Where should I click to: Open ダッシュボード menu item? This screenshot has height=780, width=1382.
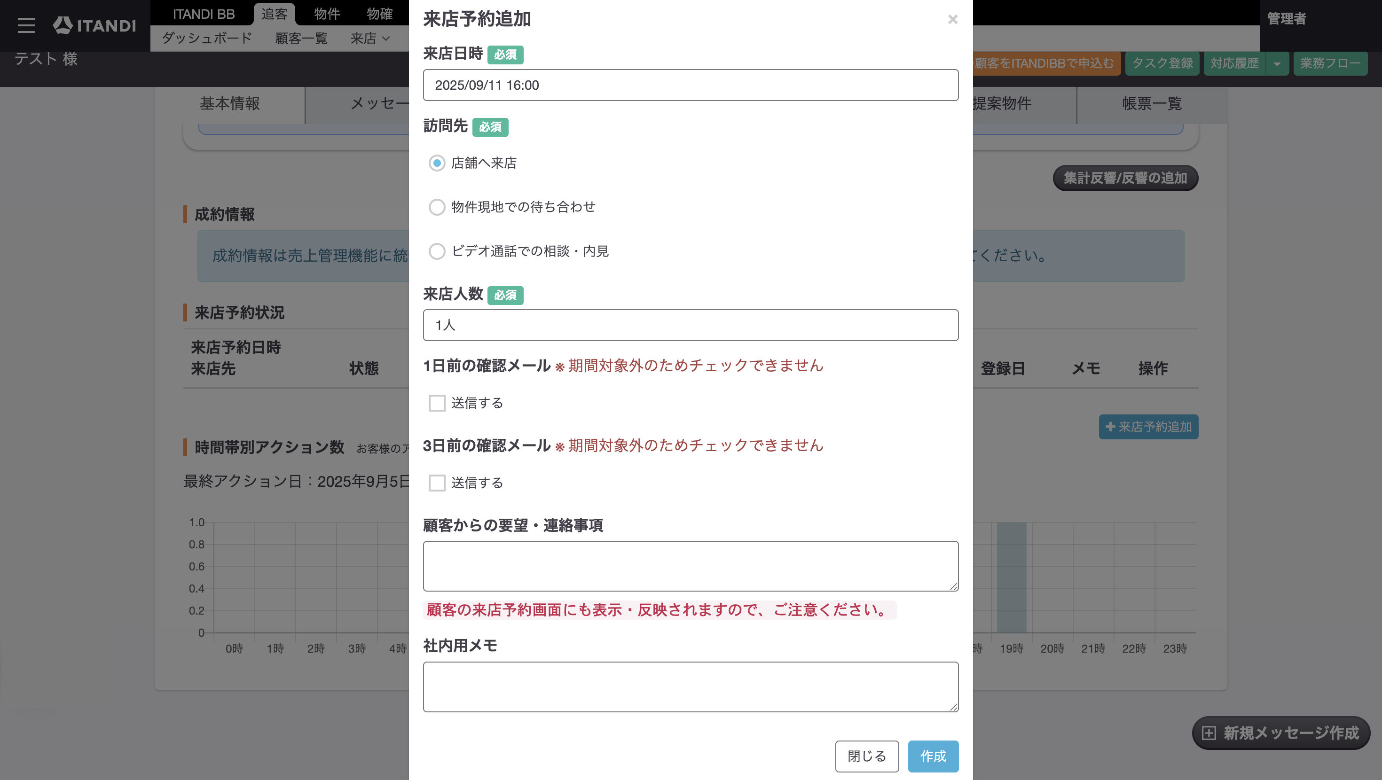tap(206, 38)
